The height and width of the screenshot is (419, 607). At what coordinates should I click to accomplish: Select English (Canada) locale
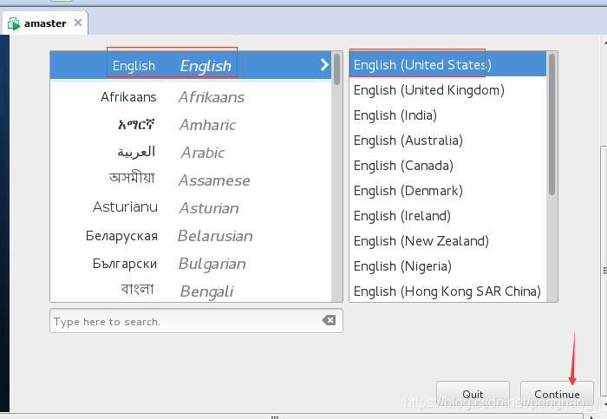[x=447, y=166]
